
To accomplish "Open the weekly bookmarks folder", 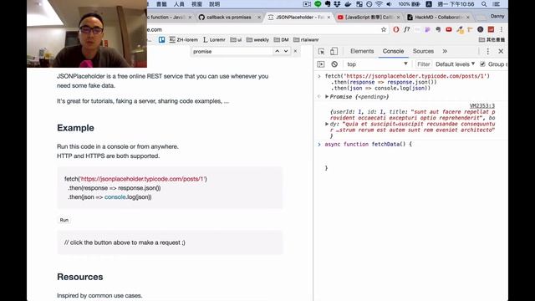I will 257,40.
